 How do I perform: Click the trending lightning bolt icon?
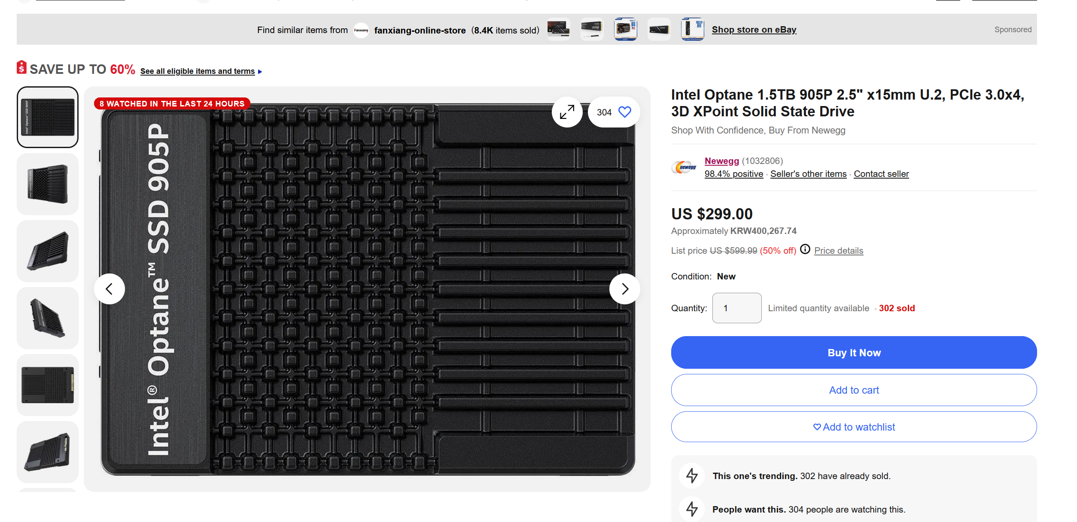[692, 476]
